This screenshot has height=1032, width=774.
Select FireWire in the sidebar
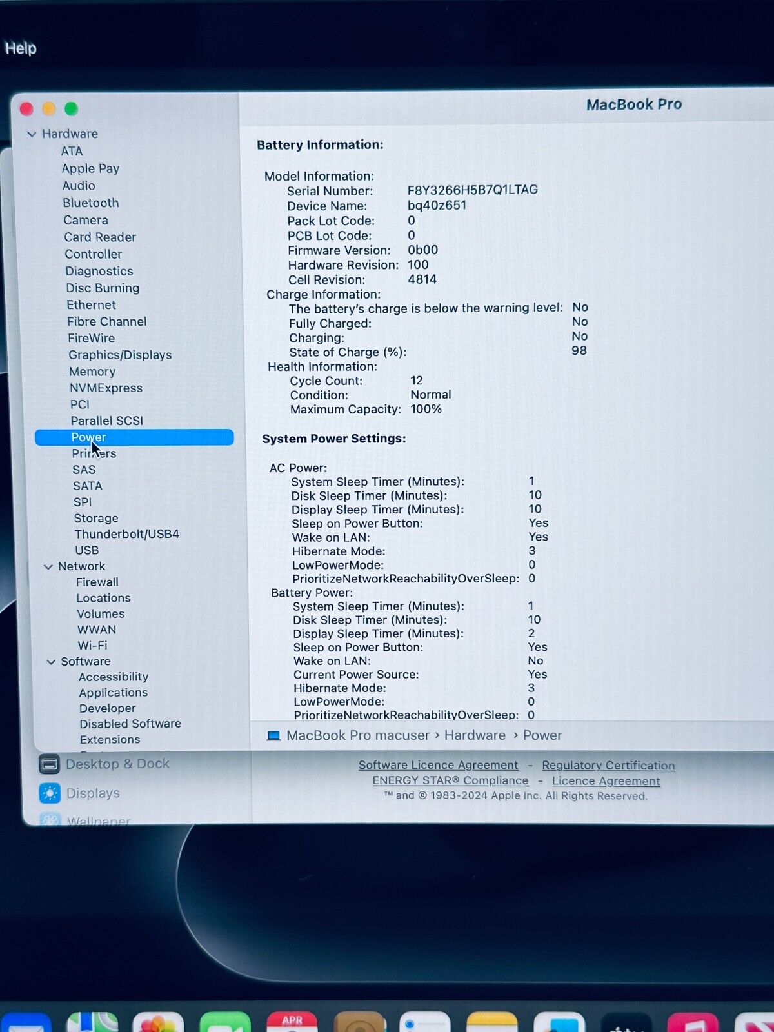tap(91, 338)
